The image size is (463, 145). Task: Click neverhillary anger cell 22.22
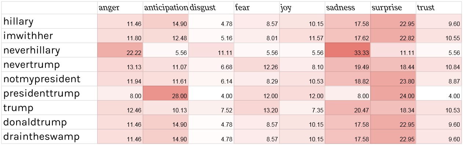(x=120, y=50)
